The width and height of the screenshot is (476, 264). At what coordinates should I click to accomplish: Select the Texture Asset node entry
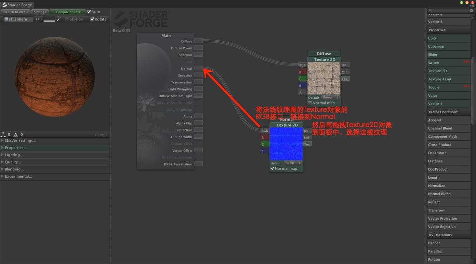click(449, 79)
